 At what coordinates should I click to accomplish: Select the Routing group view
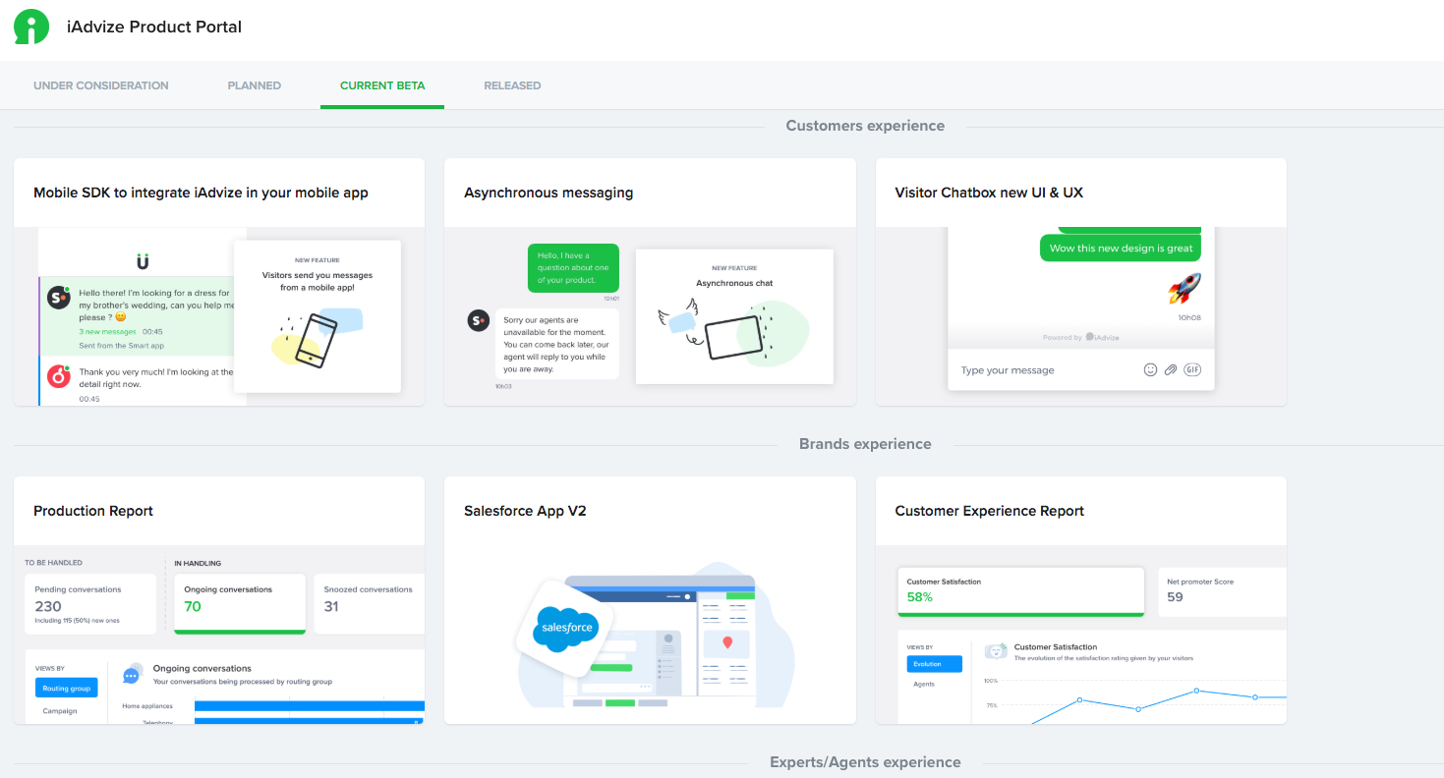(x=66, y=688)
